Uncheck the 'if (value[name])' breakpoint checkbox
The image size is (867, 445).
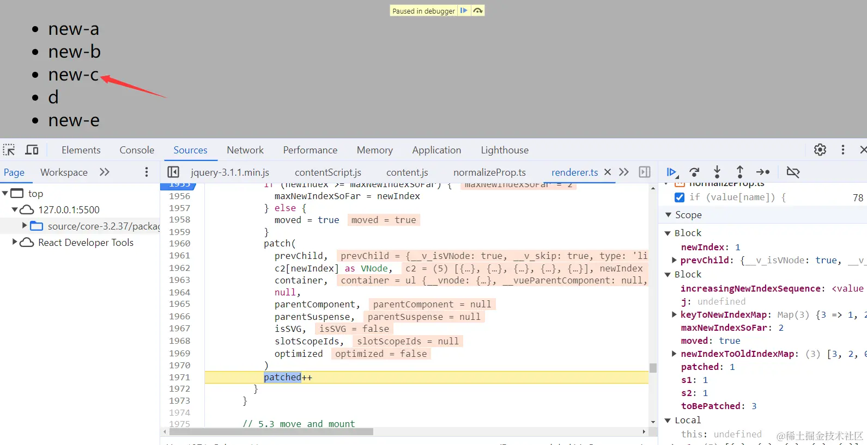(x=680, y=197)
